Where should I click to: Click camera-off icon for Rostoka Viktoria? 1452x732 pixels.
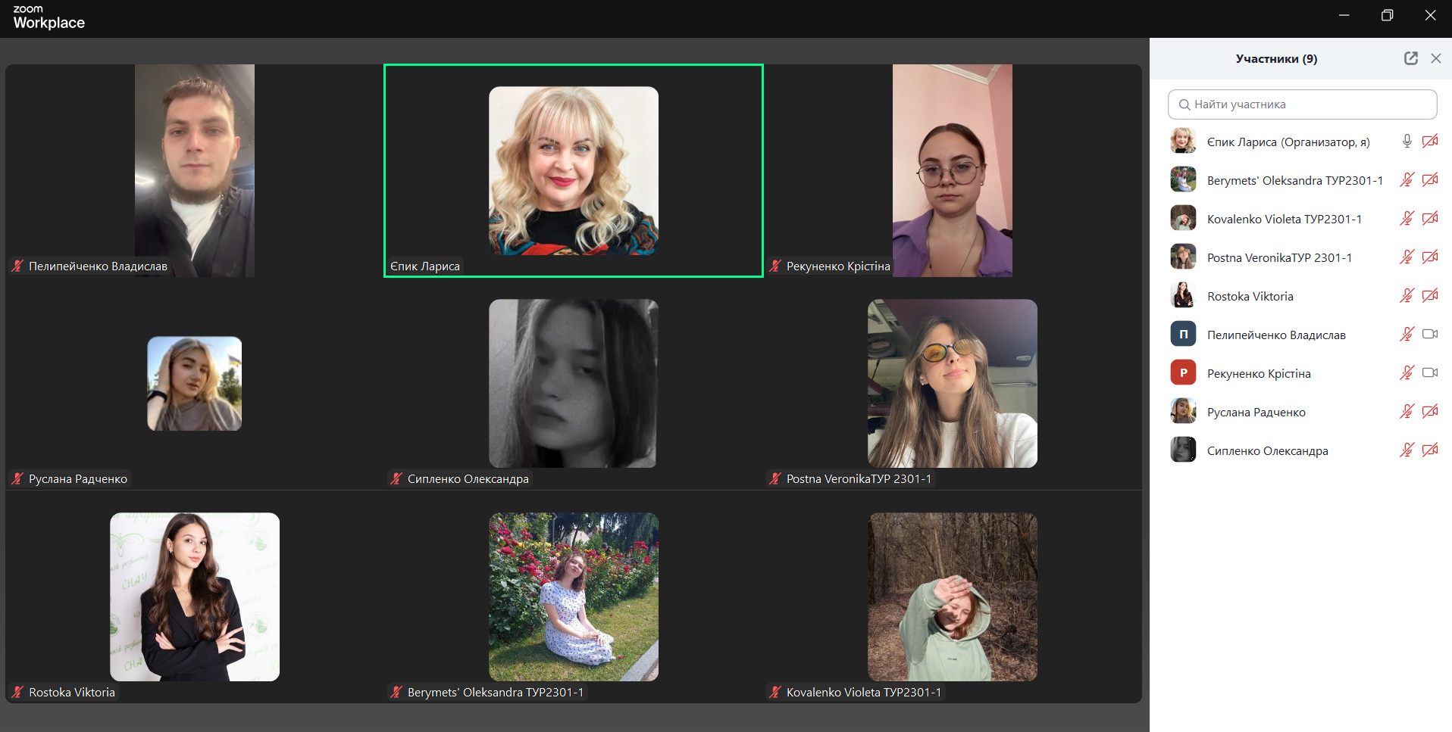coord(1430,296)
